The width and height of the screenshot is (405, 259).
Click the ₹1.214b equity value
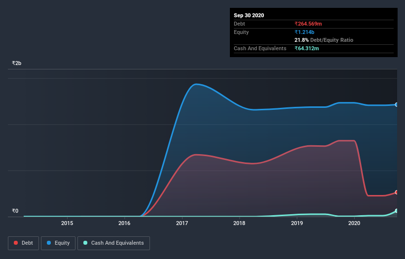tap(304, 32)
